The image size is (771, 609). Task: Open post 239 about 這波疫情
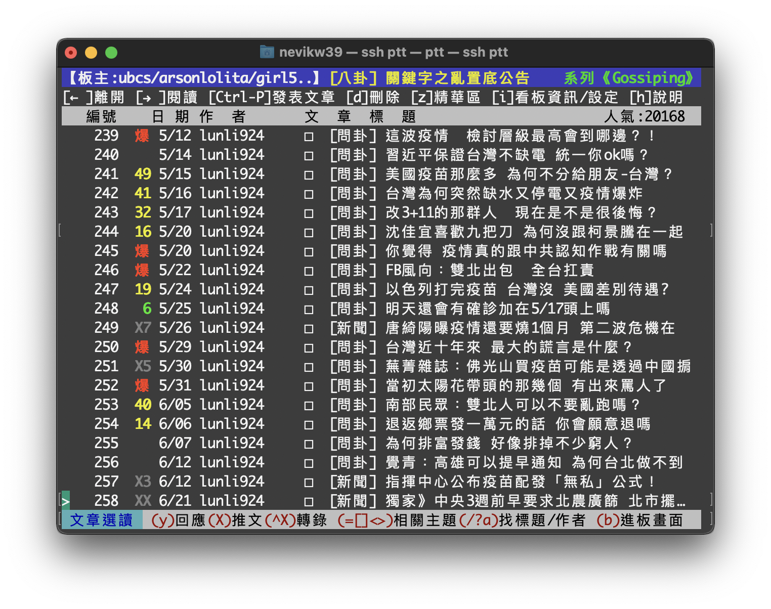coord(381,136)
